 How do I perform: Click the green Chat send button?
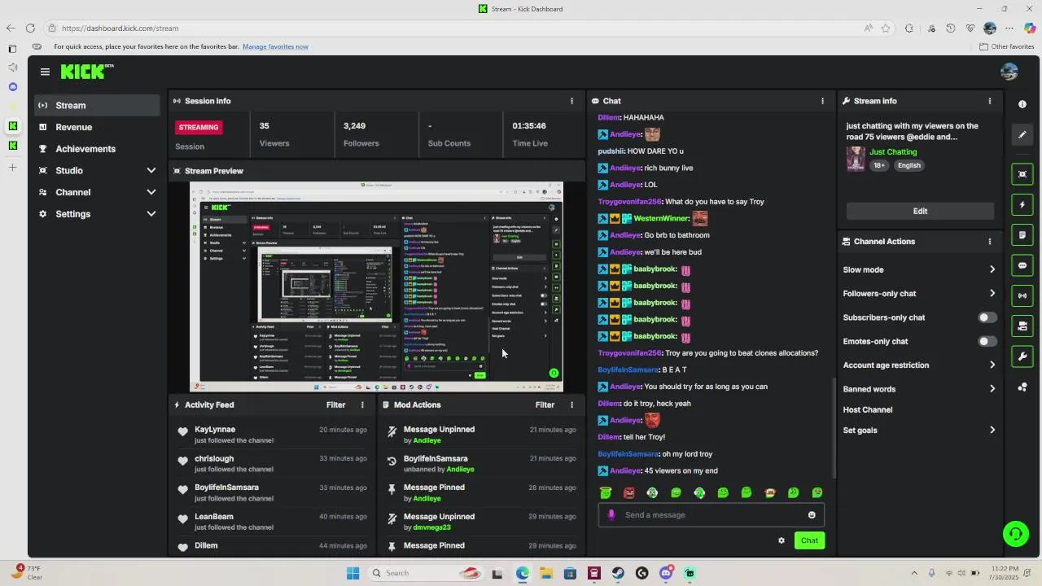[x=809, y=540]
